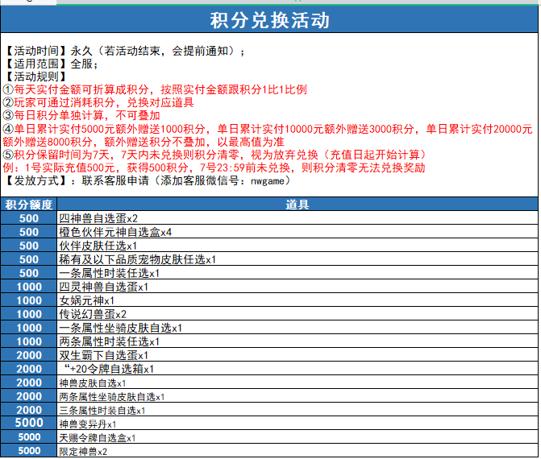This screenshot has width=541, height=459.
Task: Click the 【活动时间】永久 line
Action: 125,51
